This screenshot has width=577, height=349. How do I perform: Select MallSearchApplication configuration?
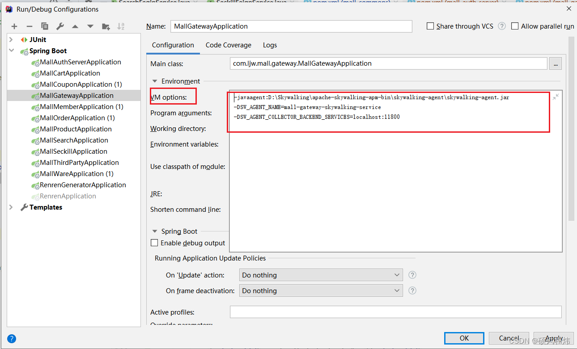tap(74, 140)
